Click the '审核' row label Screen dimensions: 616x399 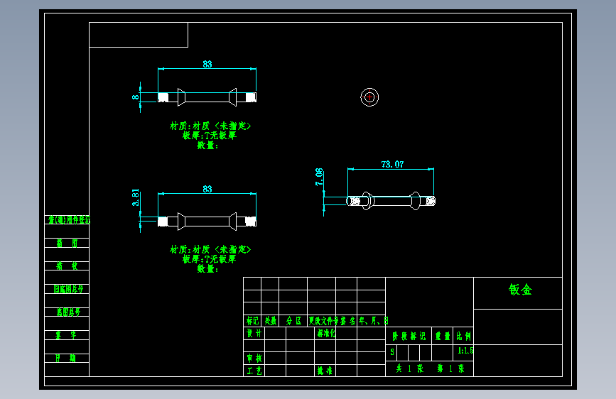[x=254, y=358]
